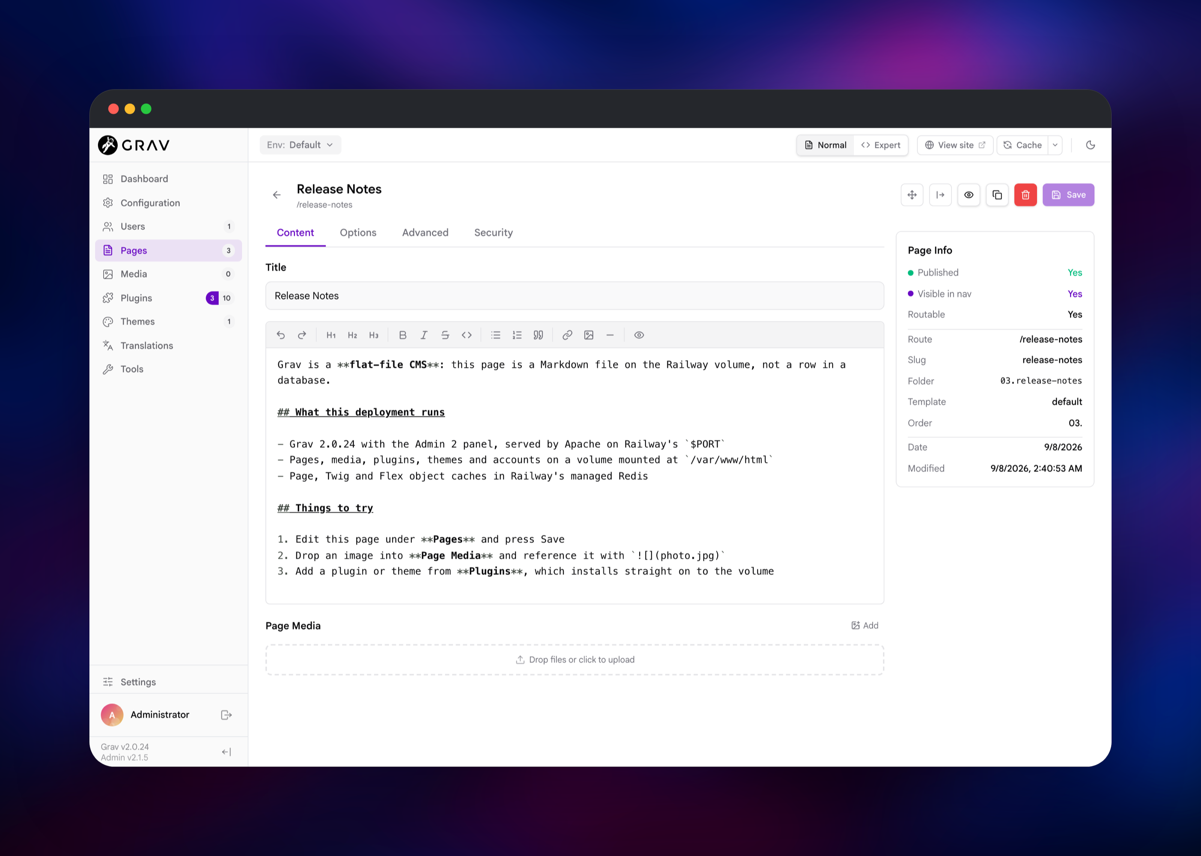Switch to Normal editing mode
Viewport: 1201px width, 856px height.
[826, 145]
